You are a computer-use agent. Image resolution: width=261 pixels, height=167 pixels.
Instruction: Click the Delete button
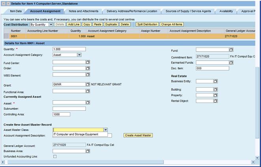[x=125, y=24]
